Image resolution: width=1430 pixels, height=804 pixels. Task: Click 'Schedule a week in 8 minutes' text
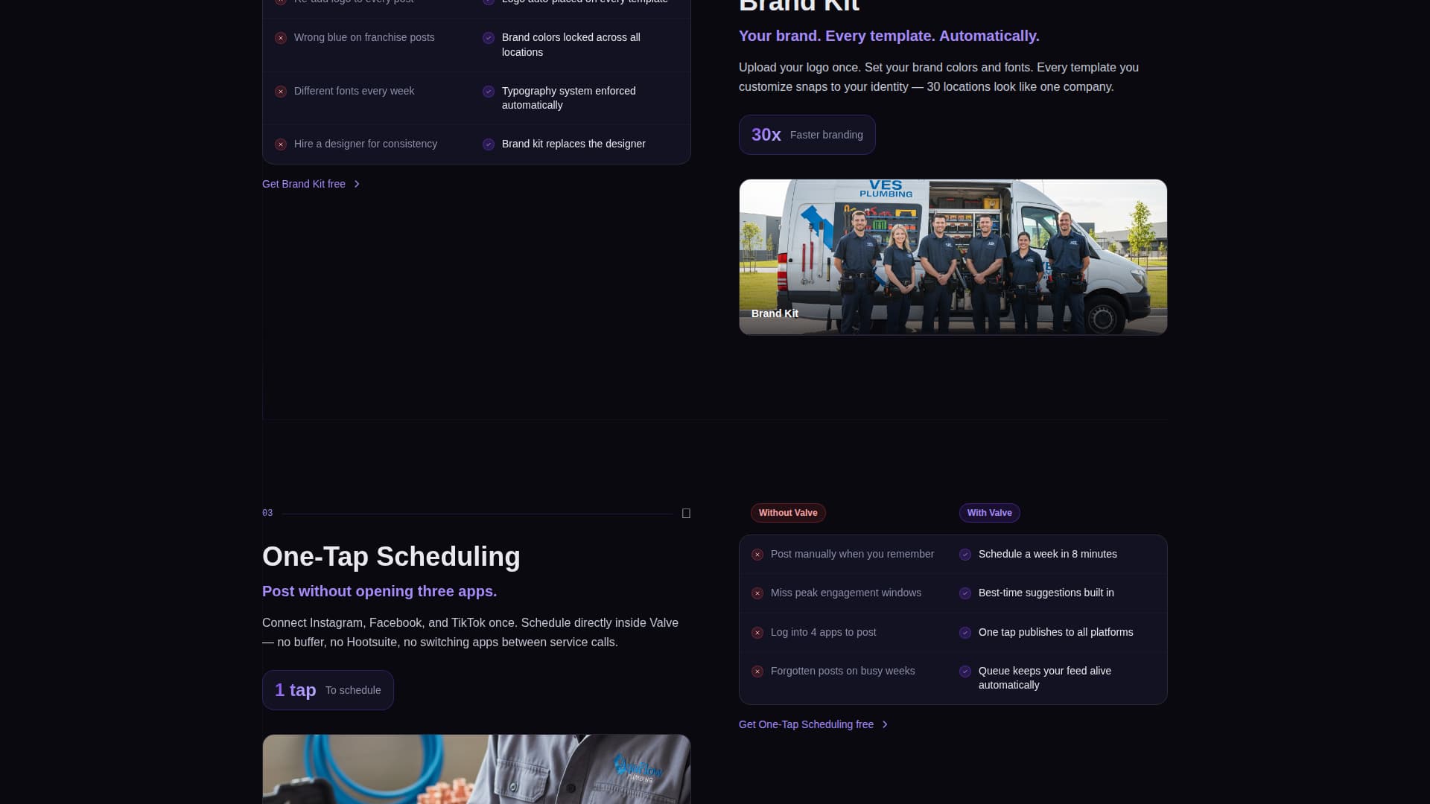[1047, 554]
